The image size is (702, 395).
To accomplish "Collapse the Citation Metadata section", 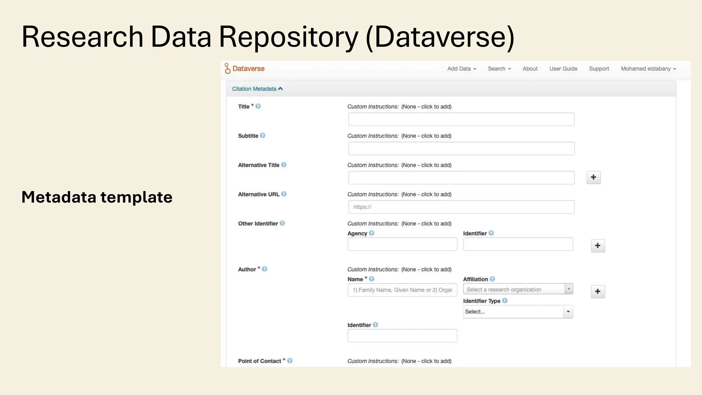I will [x=257, y=89].
